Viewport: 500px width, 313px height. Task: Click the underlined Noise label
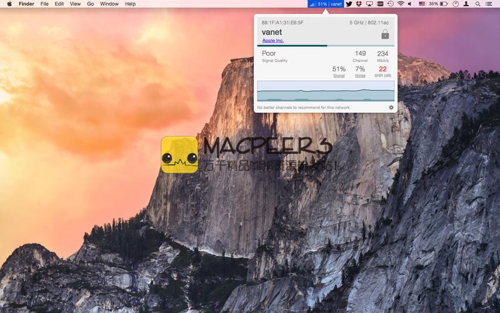pos(361,76)
